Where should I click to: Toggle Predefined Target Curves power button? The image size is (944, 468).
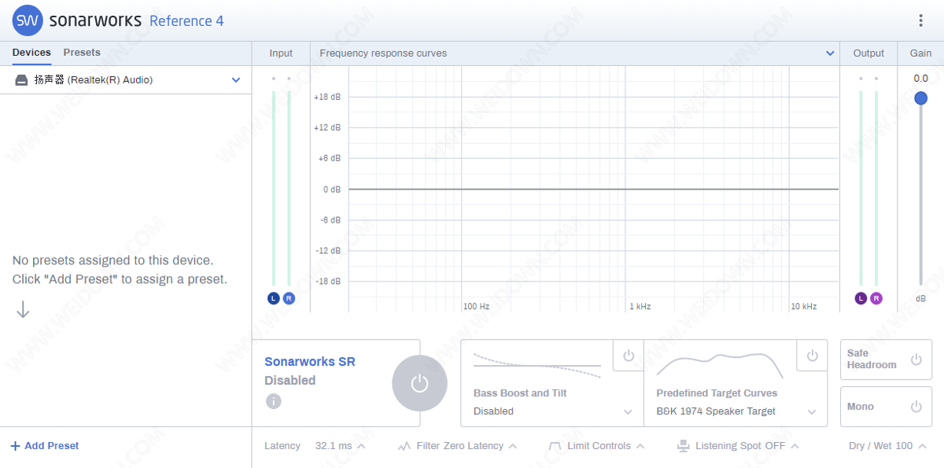812,356
